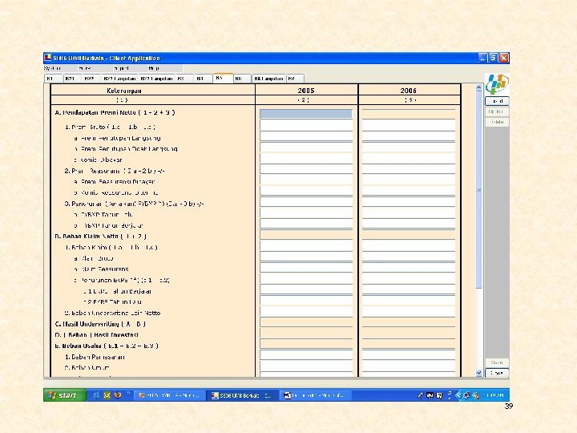Click 2005 field for Premi Reasuransi row

(306, 169)
